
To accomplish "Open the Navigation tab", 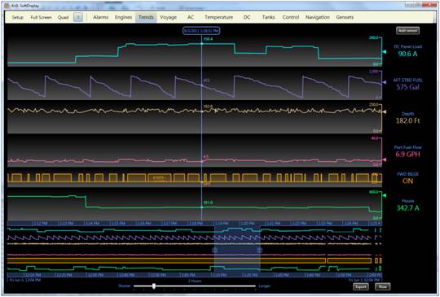I will [318, 17].
